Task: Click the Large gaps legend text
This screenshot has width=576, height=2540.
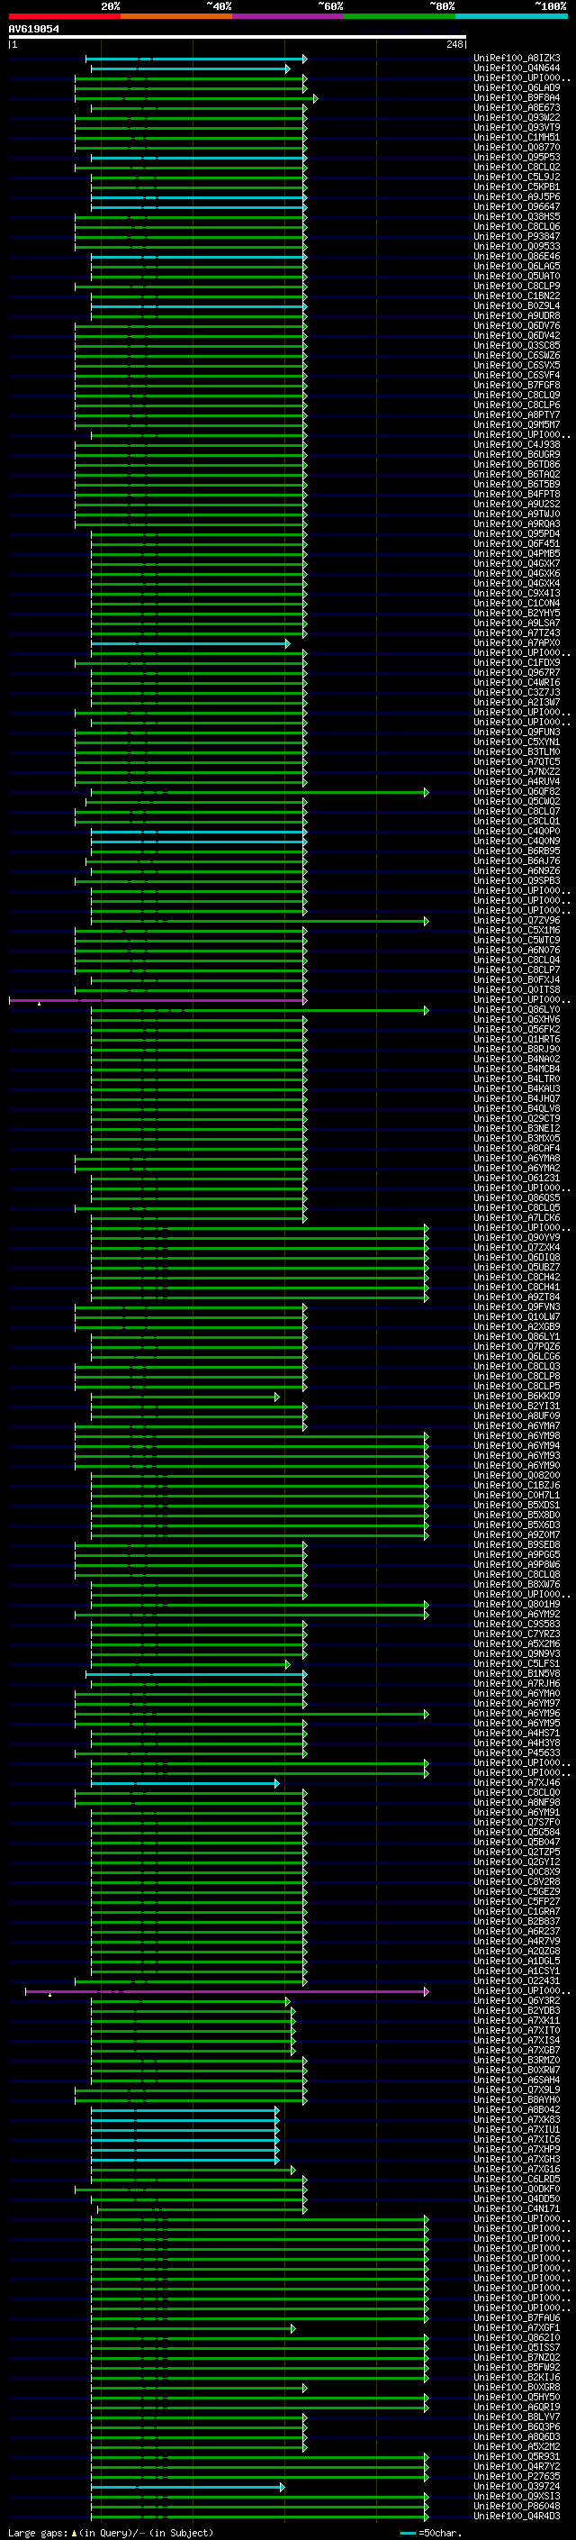Action: click(111, 2533)
